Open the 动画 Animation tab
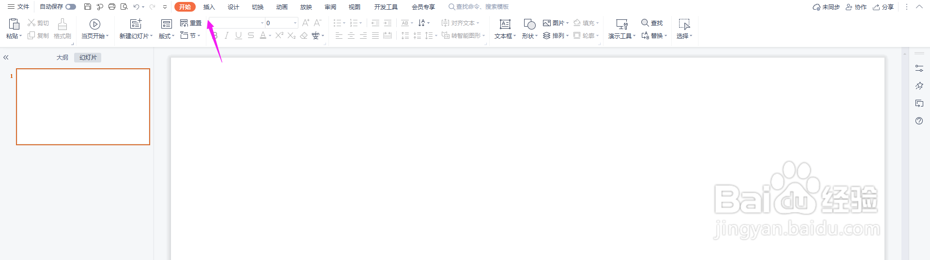Image resolution: width=930 pixels, height=260 pixels. tap(281, 7)
